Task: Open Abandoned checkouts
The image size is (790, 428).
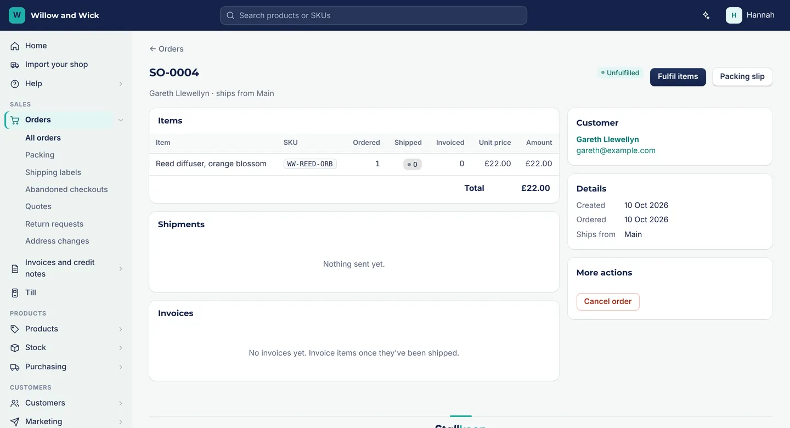Action: (66, 189)
